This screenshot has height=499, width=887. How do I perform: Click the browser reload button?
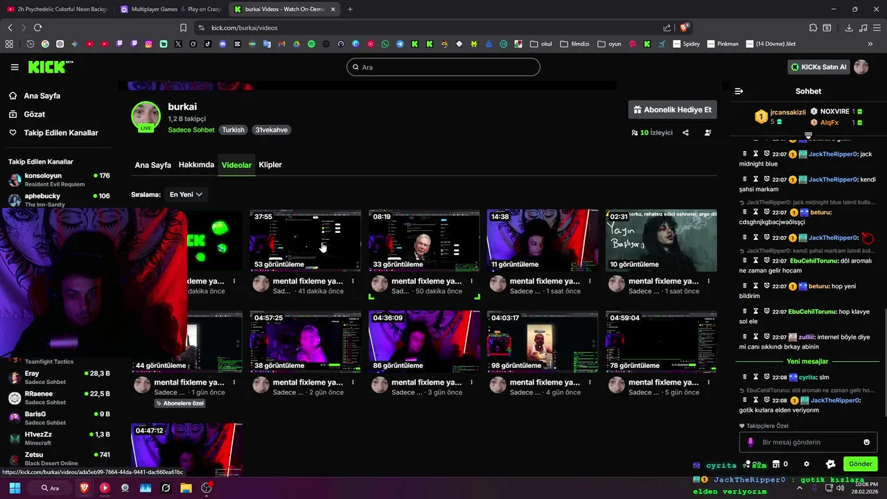click(x=37, y=28)
